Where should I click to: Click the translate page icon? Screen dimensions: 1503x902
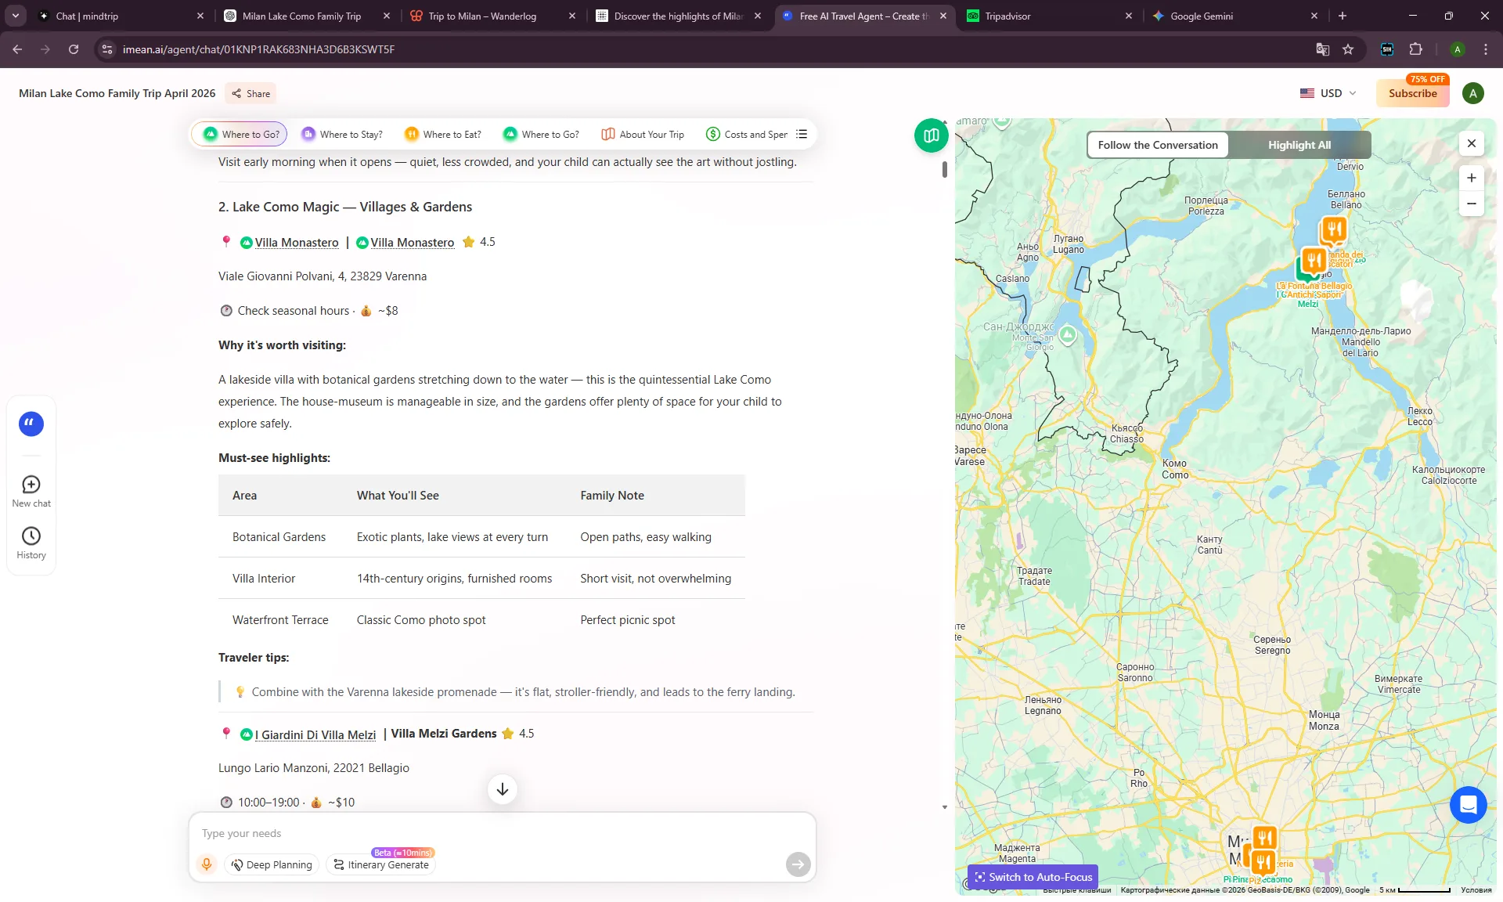(x=1323, y=49)
